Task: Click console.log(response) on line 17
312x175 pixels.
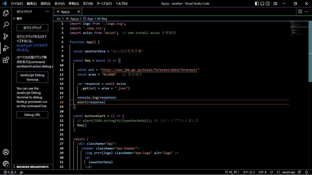Action: 97,97
